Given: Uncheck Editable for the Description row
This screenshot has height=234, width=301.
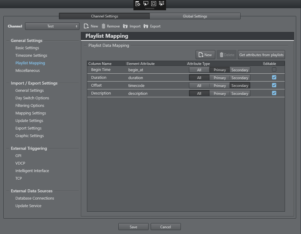Looking at the screenshot, I should tap(274, 93).
